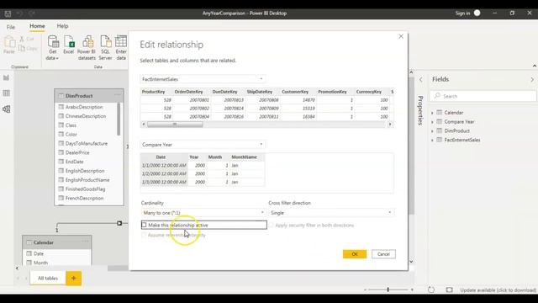Click the DealerPrice field in DimProduct
The width and height of the screenshot is (538, 303).
click(77, 152)
